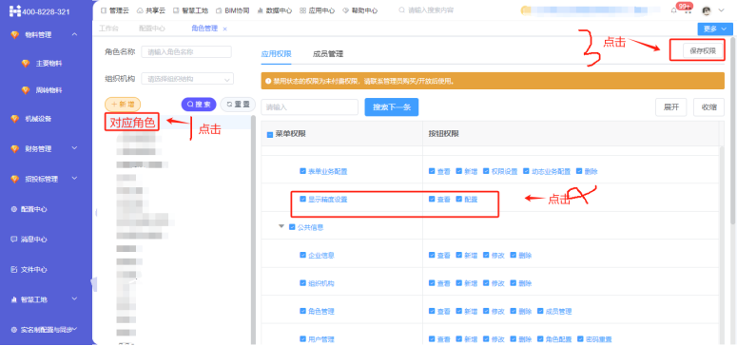Screen dimensions: 737x346
Task: Expand the 财务管理 sidebar section chevron
Action: click(74, 148)
